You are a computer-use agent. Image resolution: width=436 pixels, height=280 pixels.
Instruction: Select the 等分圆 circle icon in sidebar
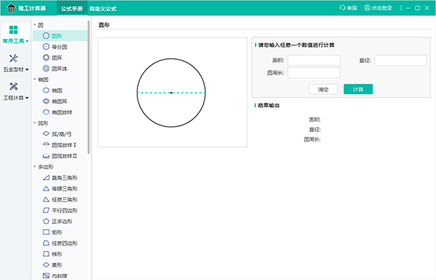point(47,47)
